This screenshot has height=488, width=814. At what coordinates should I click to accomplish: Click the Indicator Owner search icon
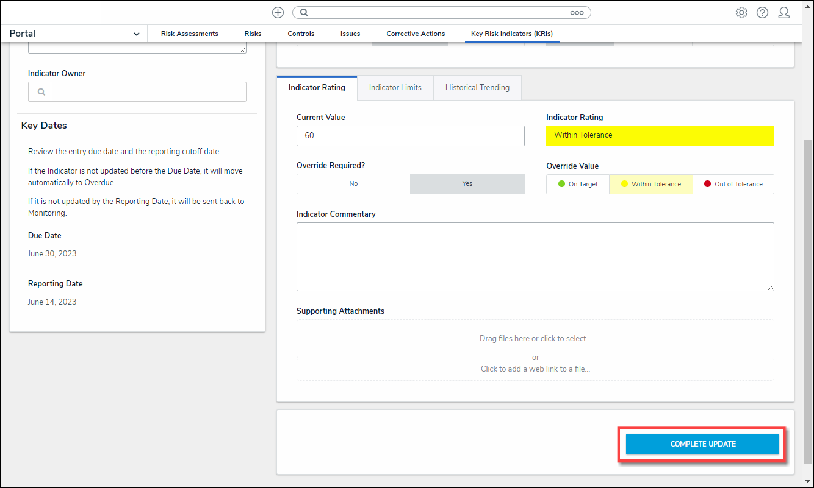[x=41, y=92]
